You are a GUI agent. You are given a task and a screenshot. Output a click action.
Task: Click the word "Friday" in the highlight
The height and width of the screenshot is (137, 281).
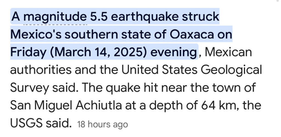(x=28, y=53)
